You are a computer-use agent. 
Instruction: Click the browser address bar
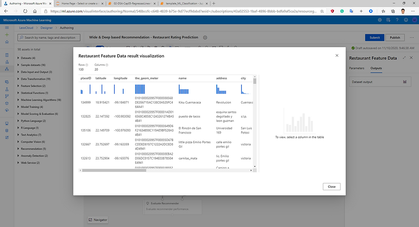point(183,11)
